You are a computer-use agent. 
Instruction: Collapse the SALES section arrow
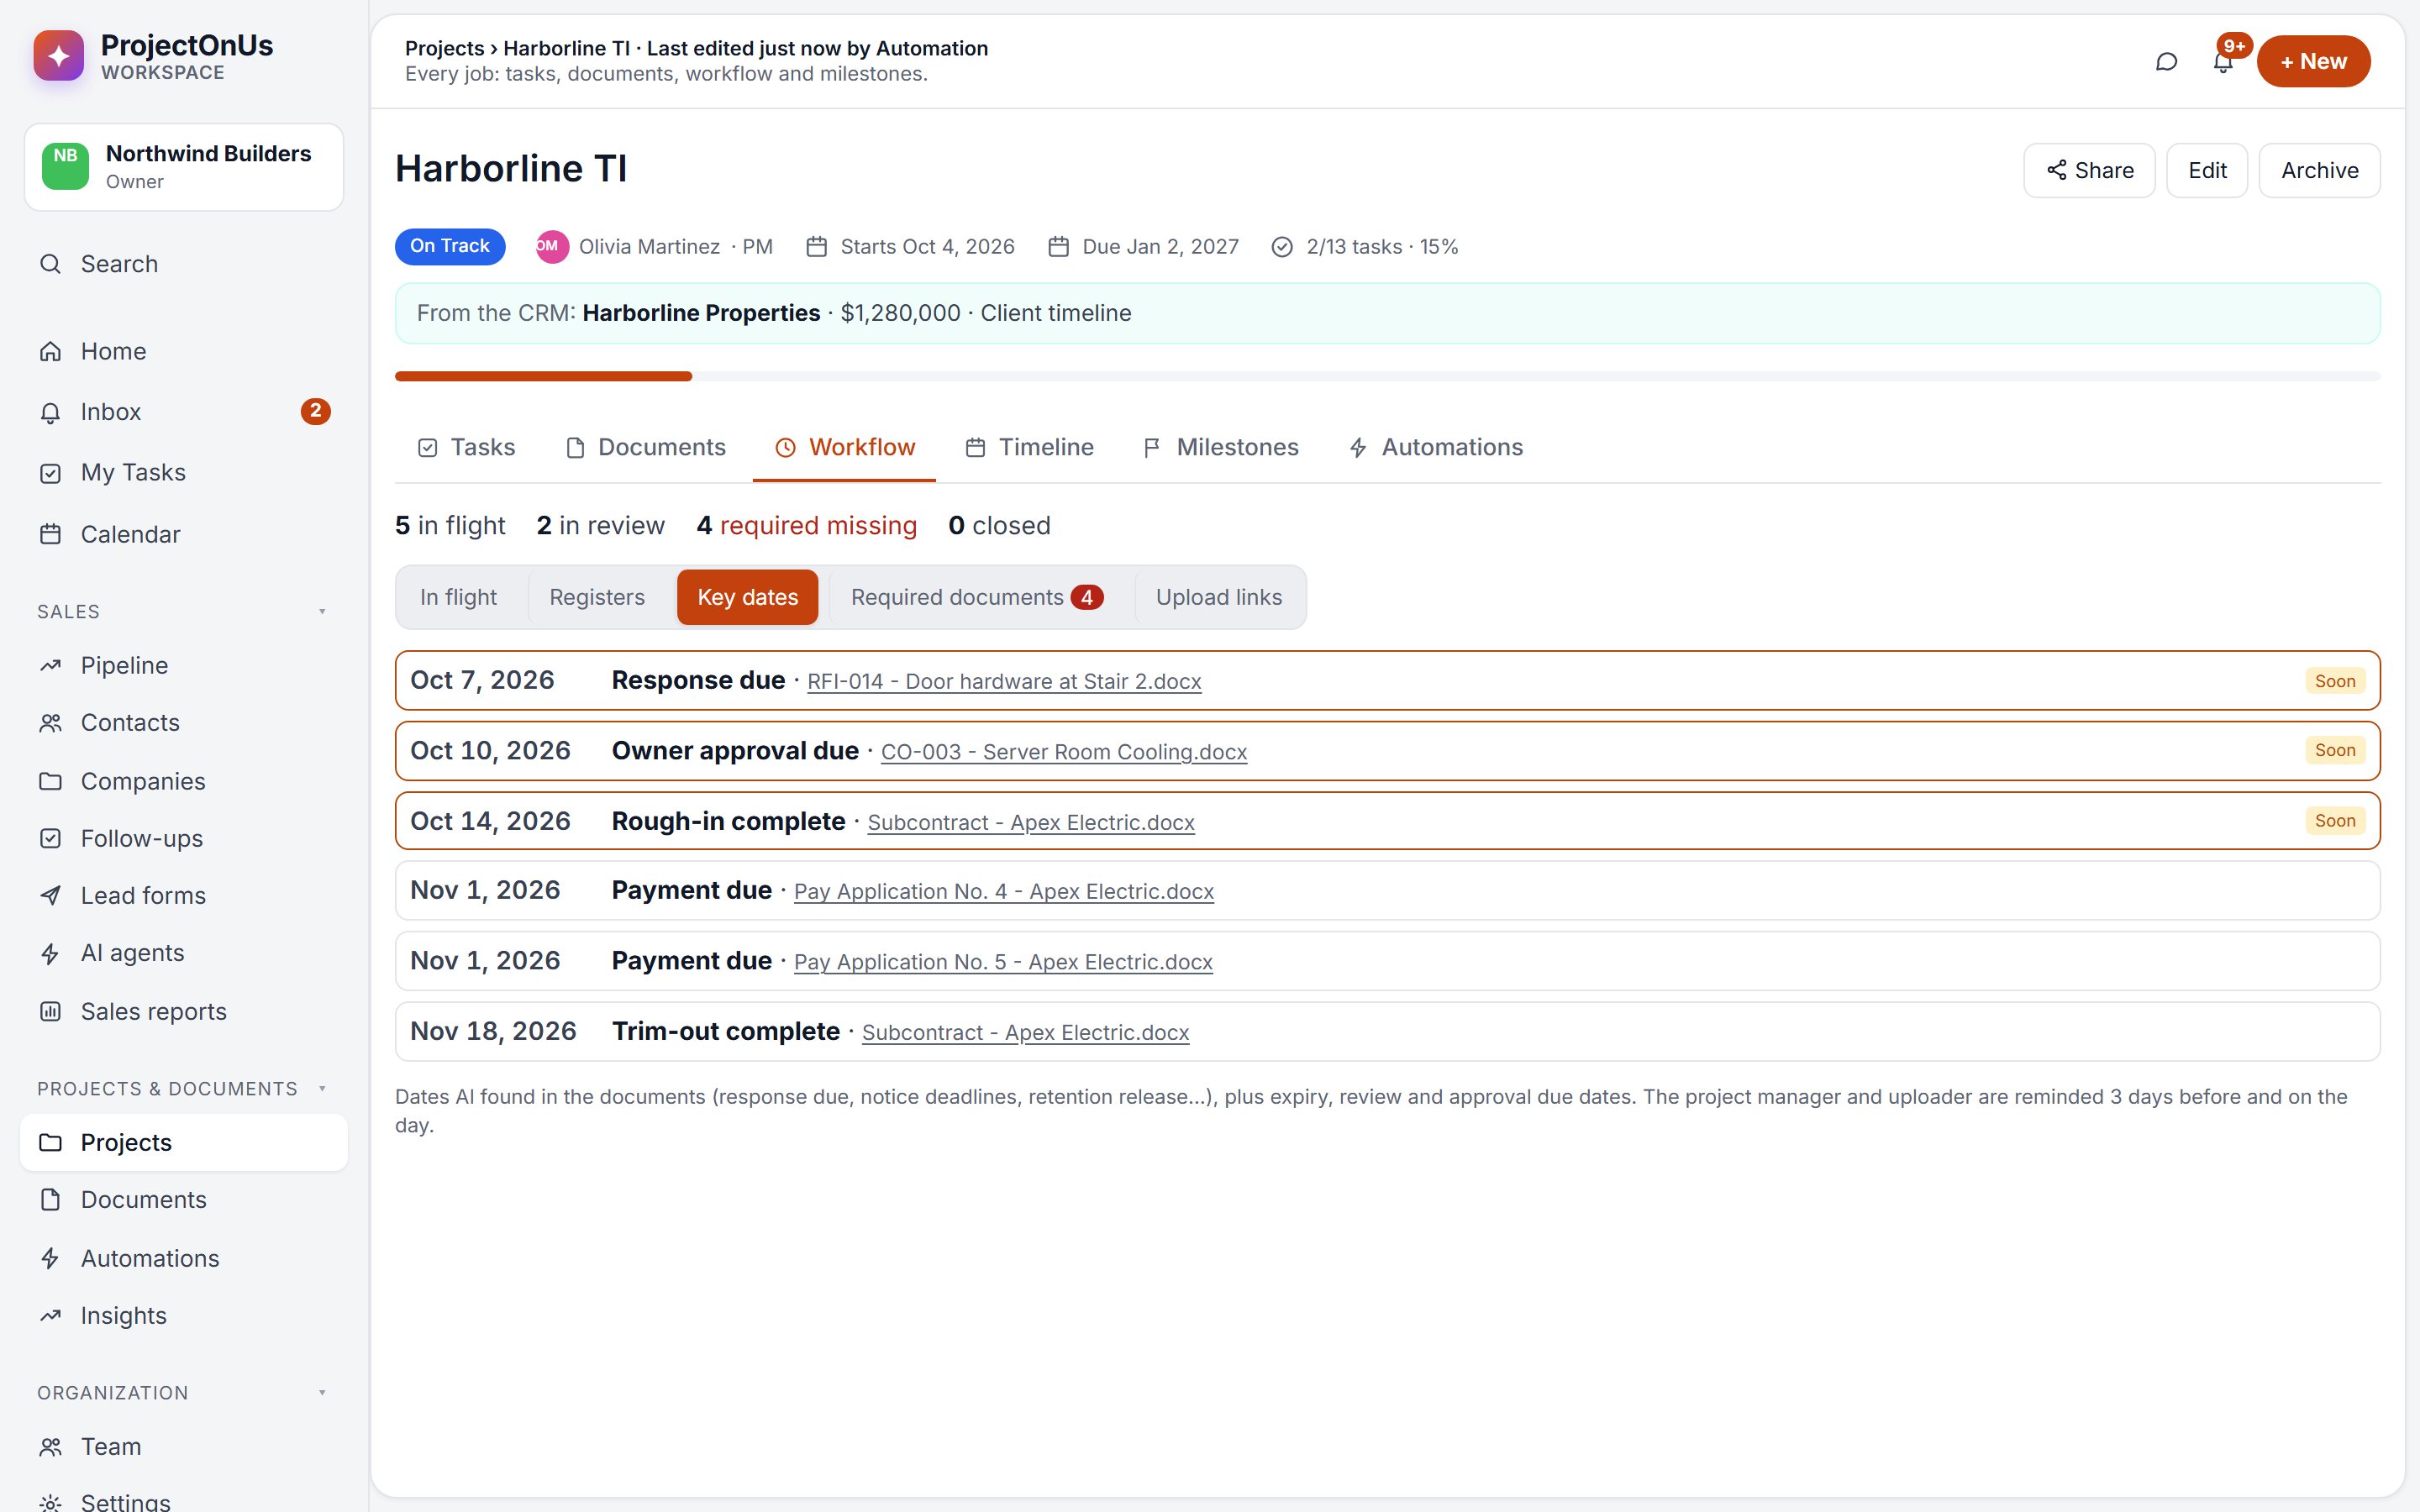pos(322,612)
